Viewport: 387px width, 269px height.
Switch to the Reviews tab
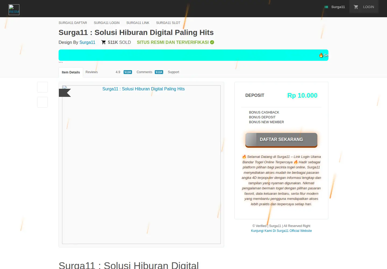92,72
